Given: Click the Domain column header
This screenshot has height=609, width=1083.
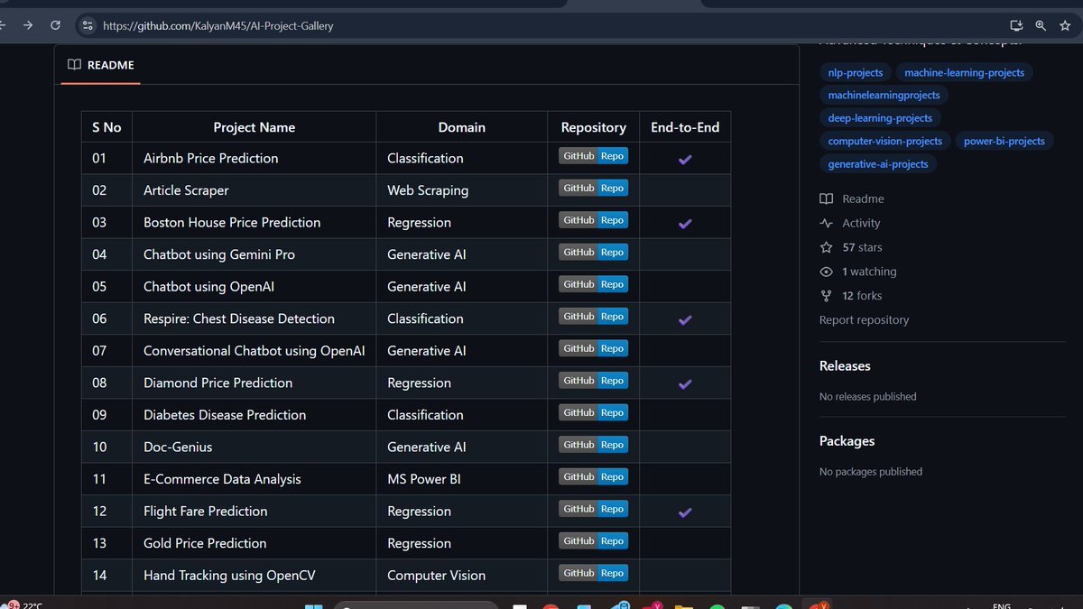Looking at the screenshot, I should (x=461, y=127).
